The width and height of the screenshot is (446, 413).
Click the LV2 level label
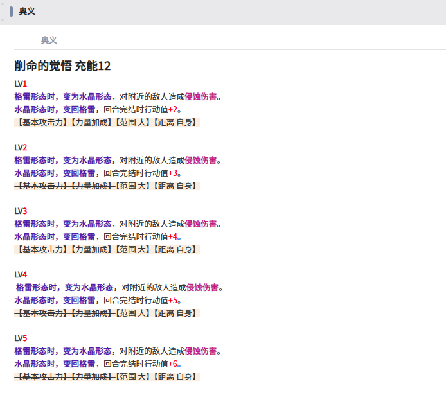click(21, 148)
